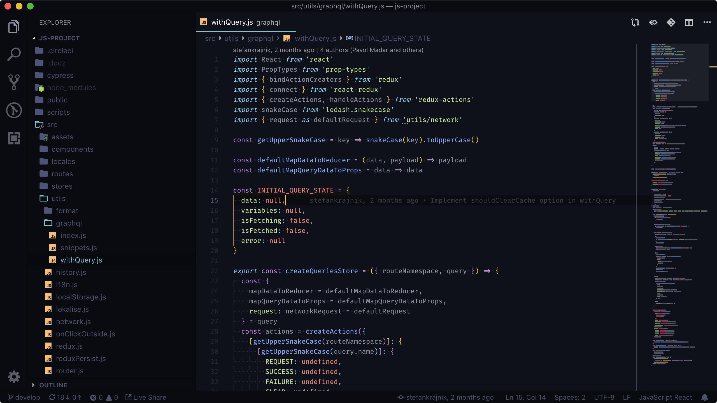Open redux.js file
Screen dimensions: 717x403
pyautogui.click(x=112, y=346)
